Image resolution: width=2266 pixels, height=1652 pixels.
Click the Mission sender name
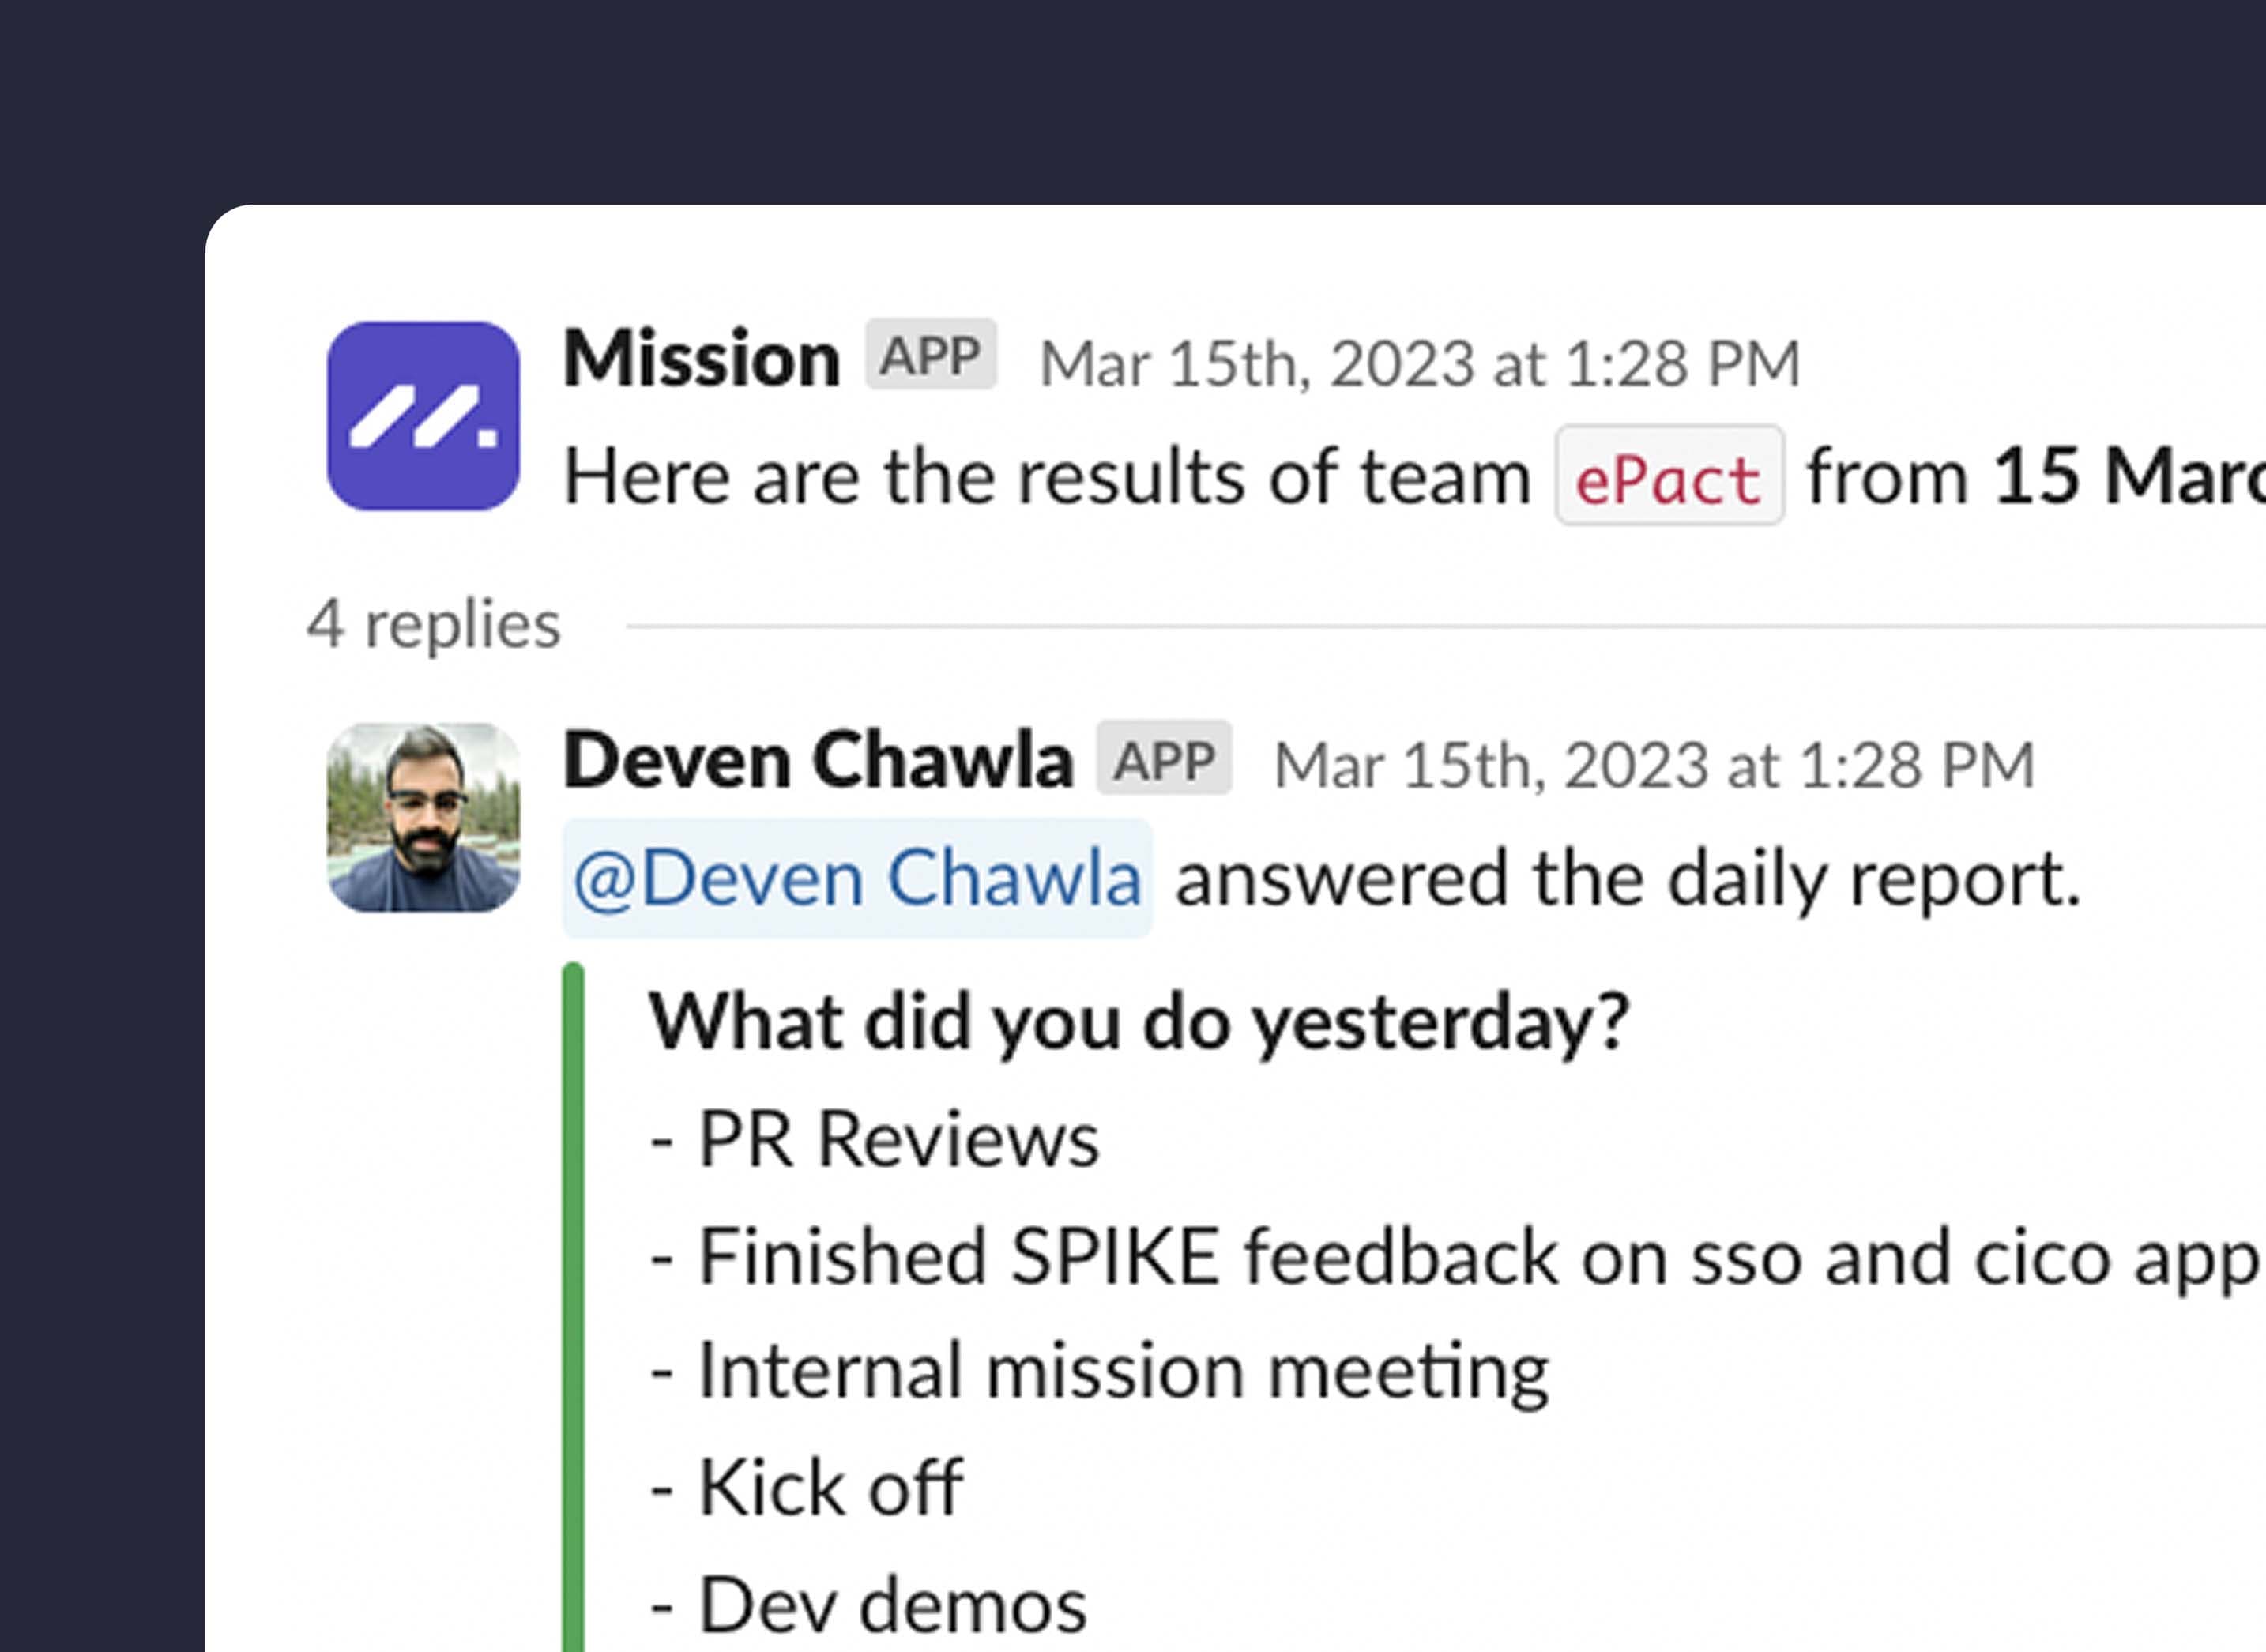click(701, 358)
